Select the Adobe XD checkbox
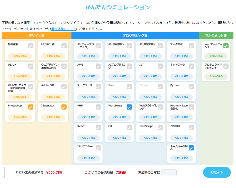This screenshot has width=236, height=188. click(x=64, y=87)
